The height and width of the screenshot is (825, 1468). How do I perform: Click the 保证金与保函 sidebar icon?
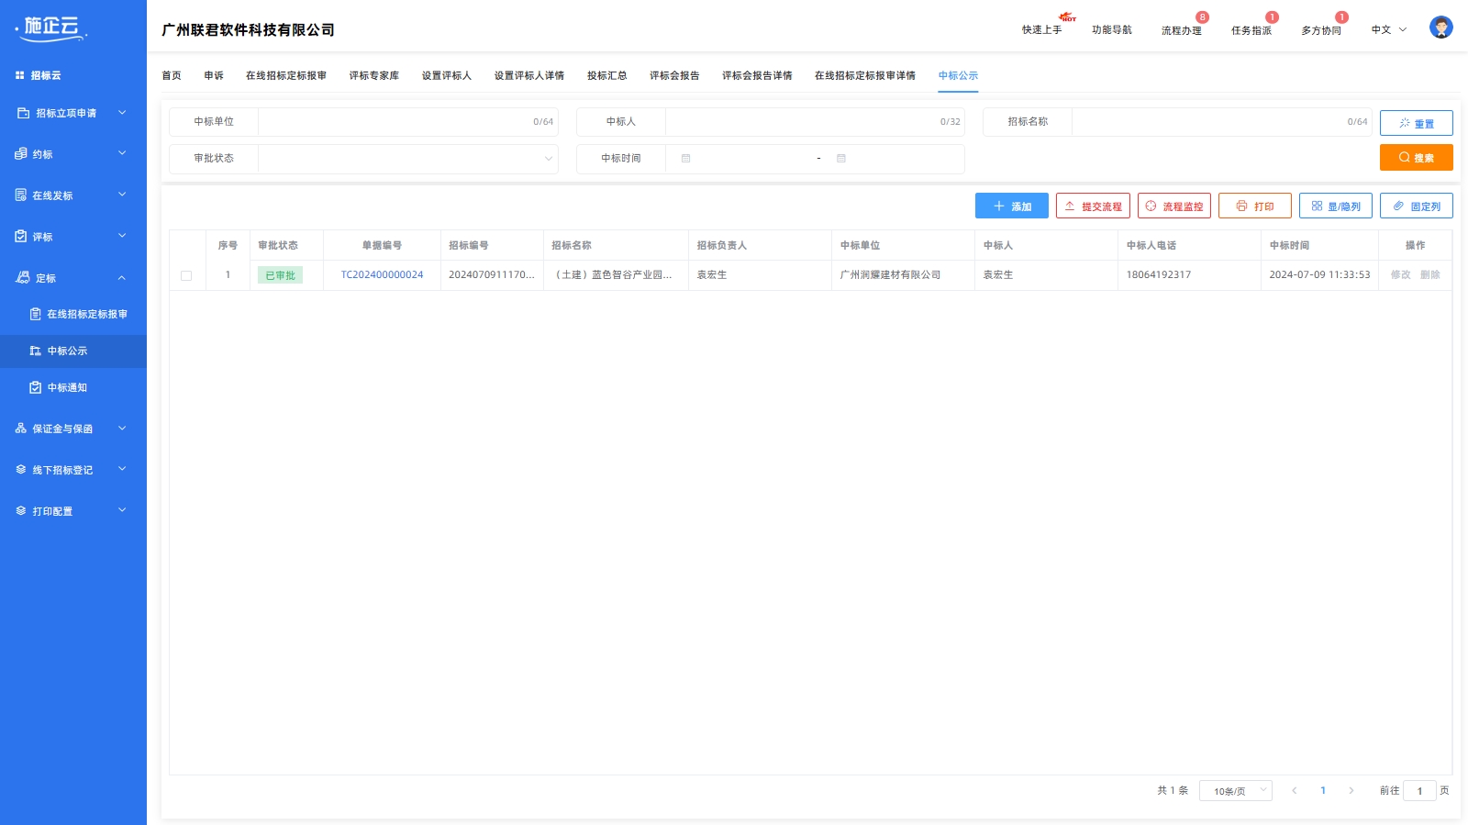coord(20,429)
